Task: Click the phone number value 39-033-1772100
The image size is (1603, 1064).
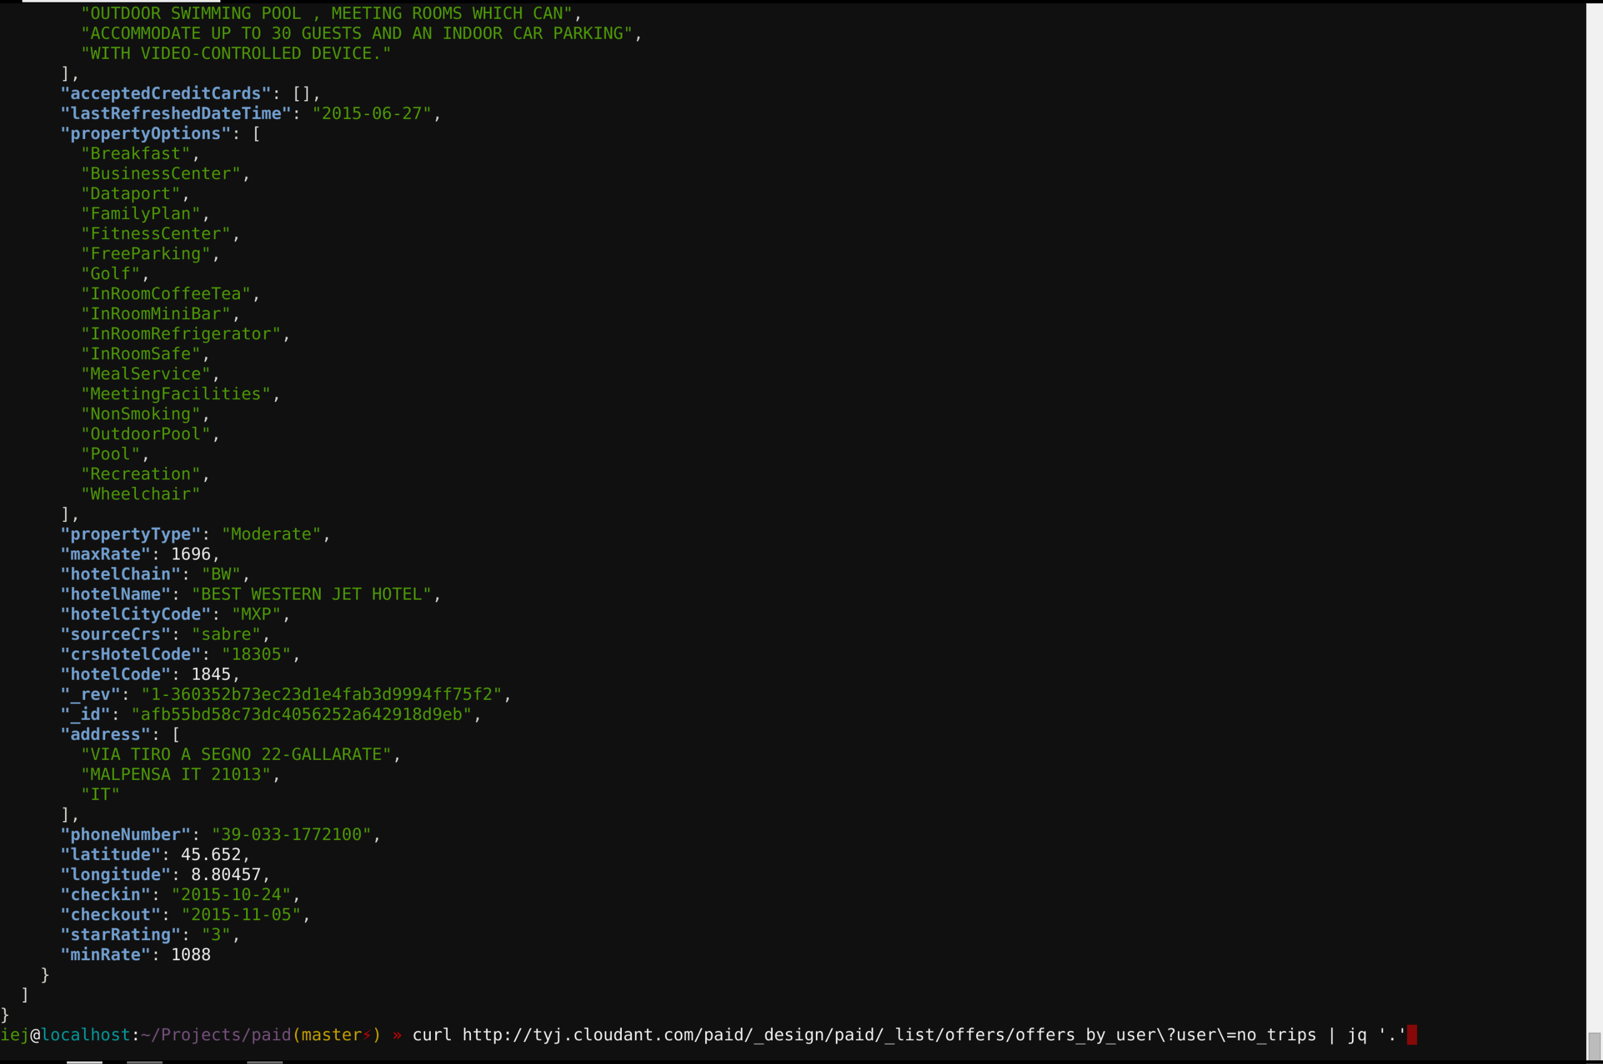Action: [291, 835]
